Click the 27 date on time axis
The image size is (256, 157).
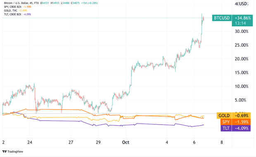pos(71,142)
